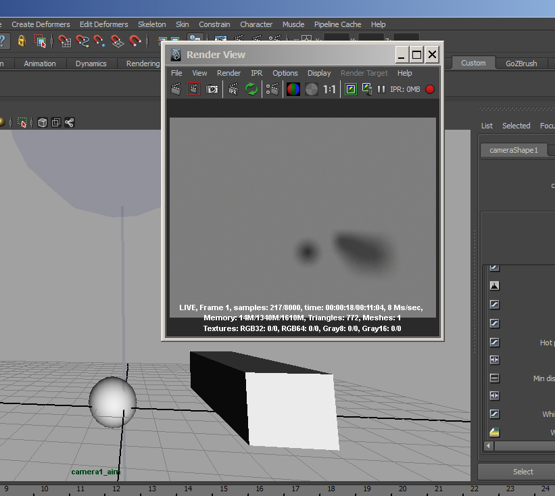Image resolution: width=555 pixels, height=496 pixels.
Task: Toggle the viewport X-Ray cube icon
Action: pos(43,123)
